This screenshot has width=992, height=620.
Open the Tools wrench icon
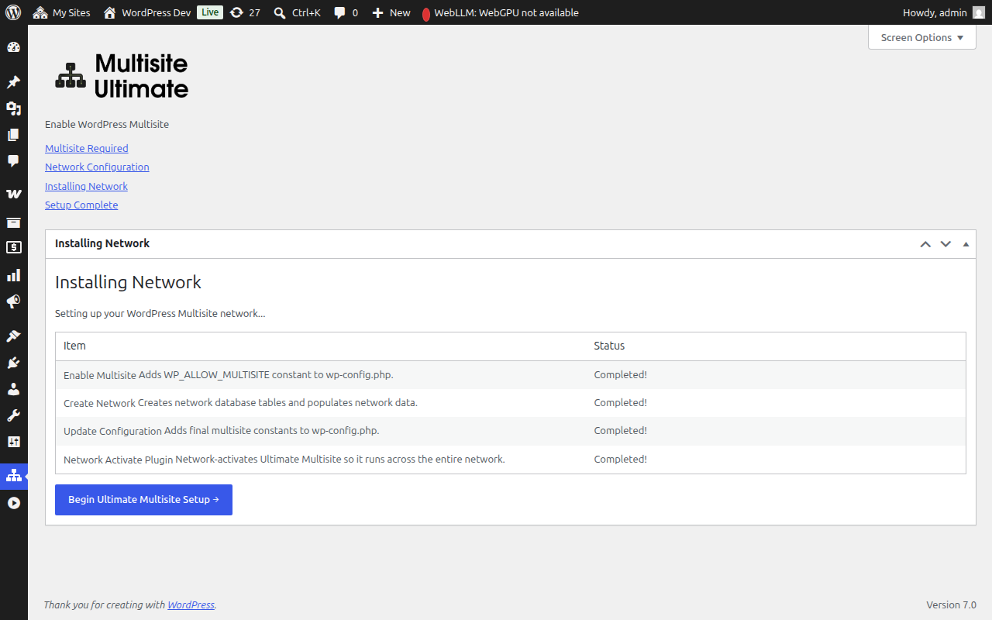click(x=13, y=415)
